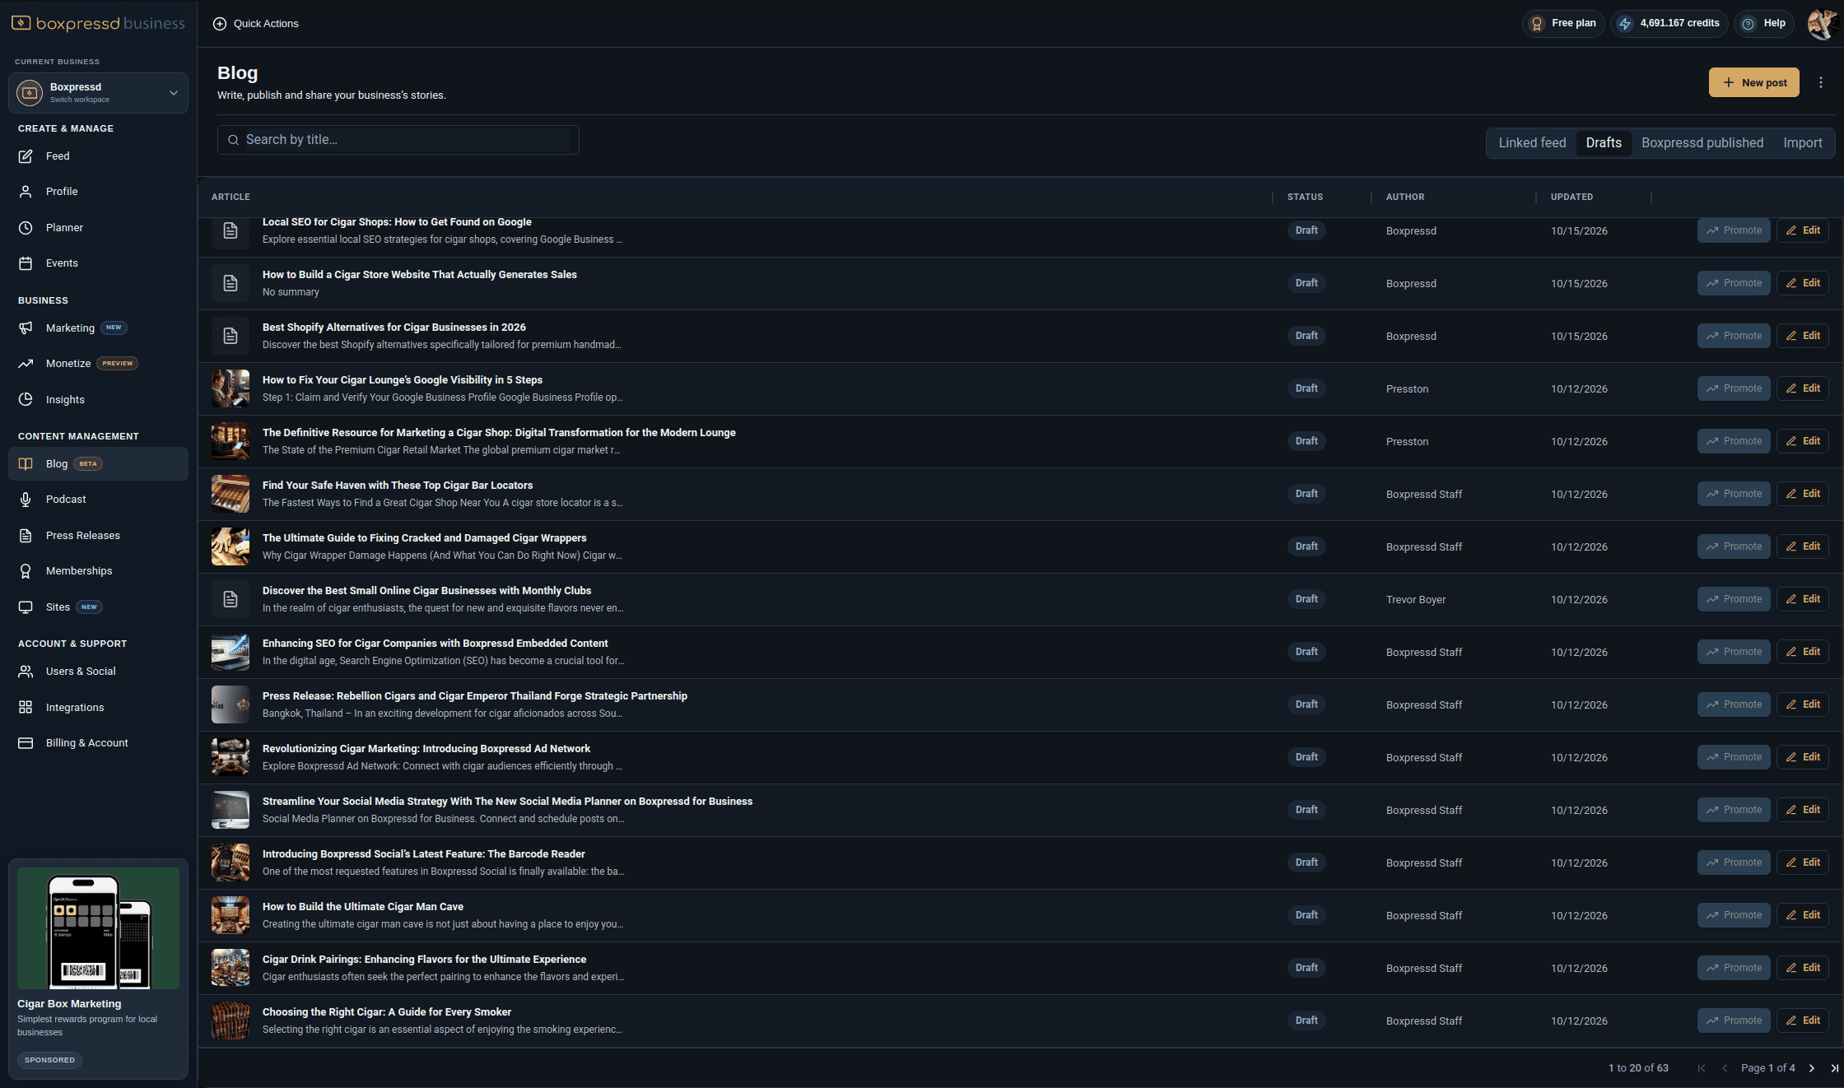The height and width of the screenshot is (1088, 1844).
Task: Open Insights pie chart icon
Action: coord(26,400)
